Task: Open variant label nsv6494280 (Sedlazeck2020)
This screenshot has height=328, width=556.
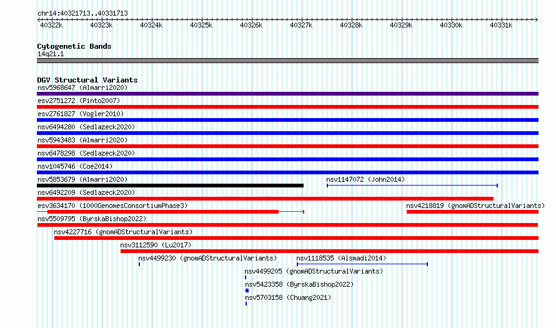Action: coord(86,127)
